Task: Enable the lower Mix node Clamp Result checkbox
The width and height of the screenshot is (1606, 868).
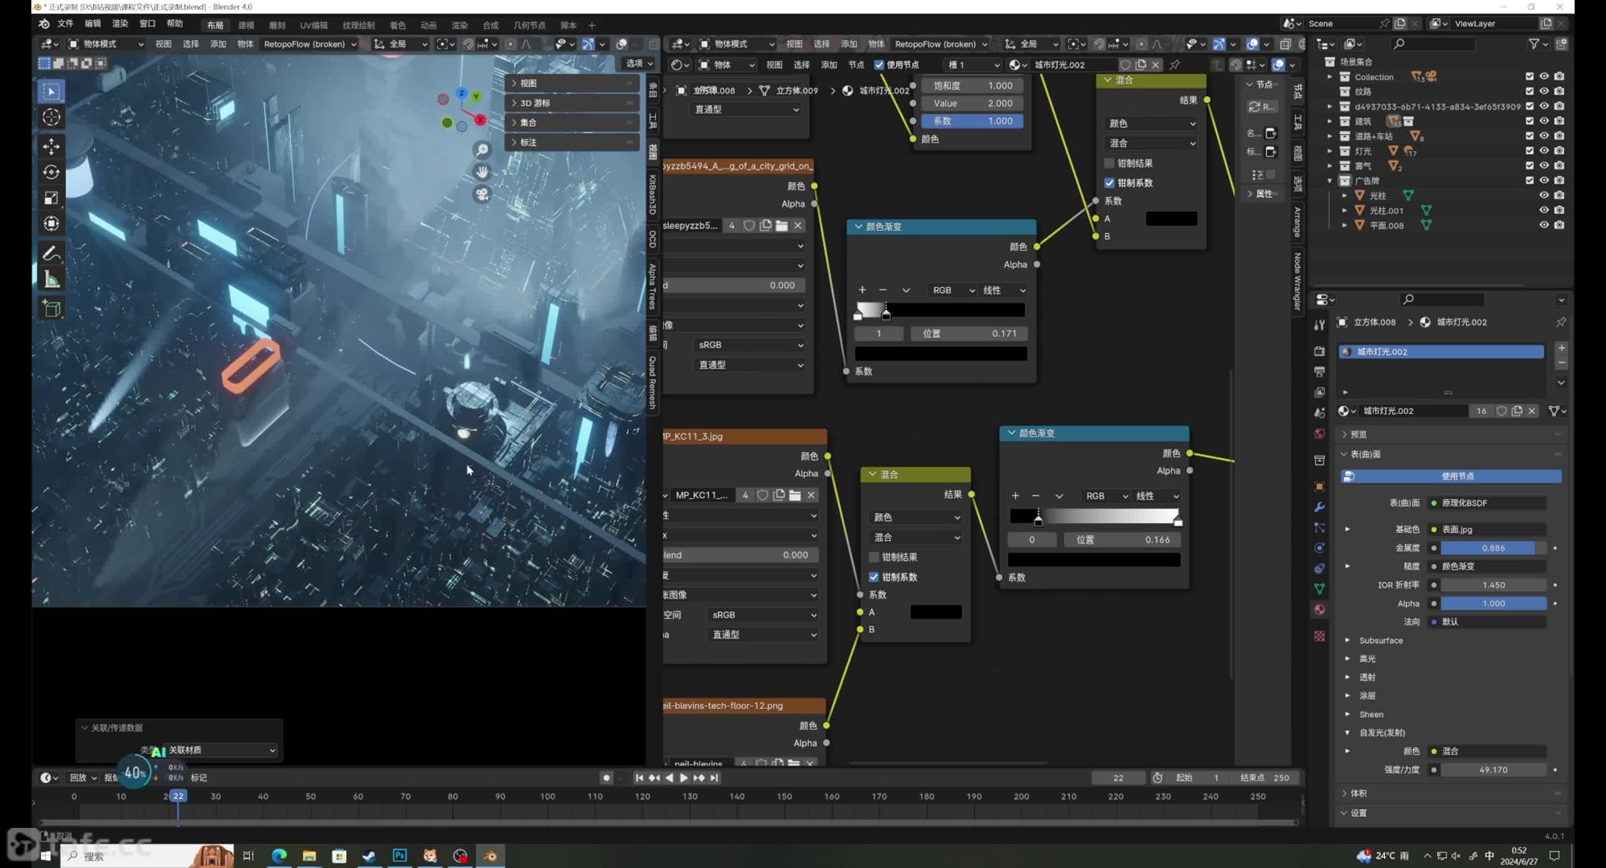Action: pyautogui.click(x=873, y=557)
